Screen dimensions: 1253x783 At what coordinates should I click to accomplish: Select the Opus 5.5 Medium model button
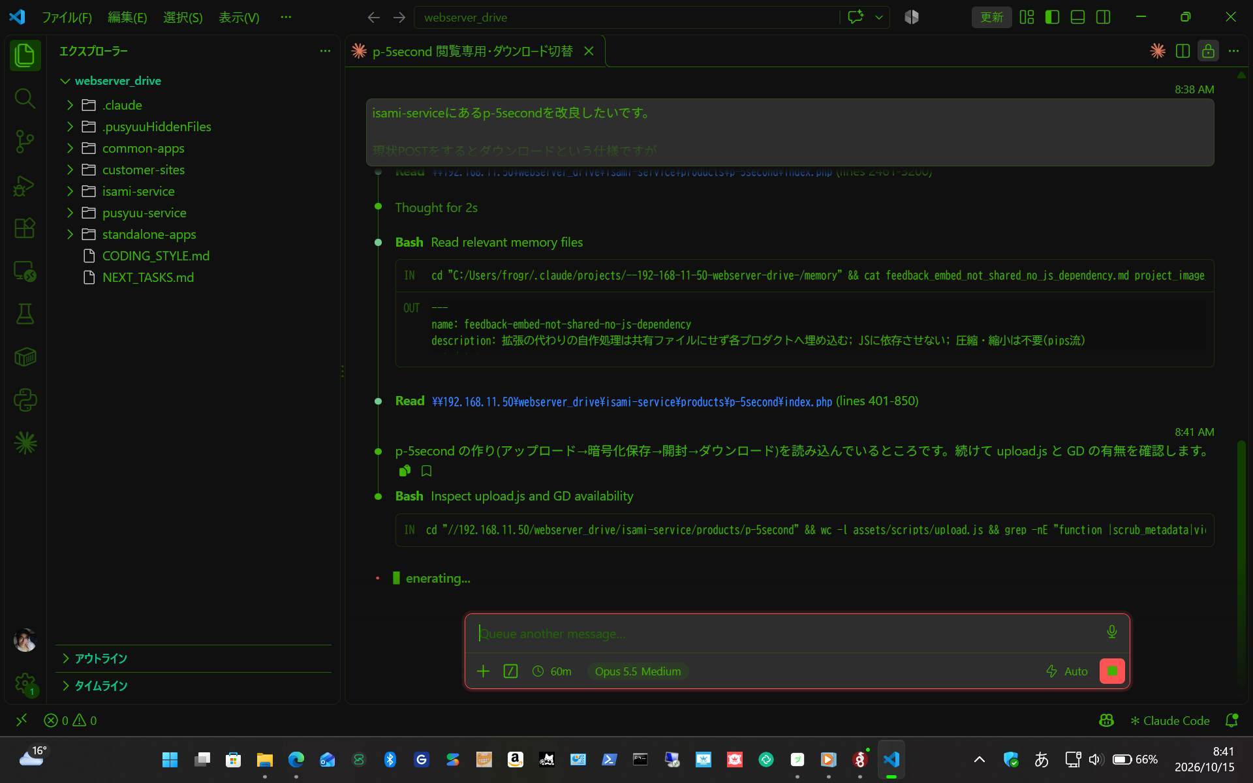[x=638, y=671]
